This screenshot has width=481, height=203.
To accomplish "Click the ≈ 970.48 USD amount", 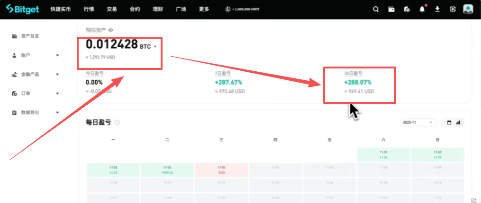I will click(229, 92).
